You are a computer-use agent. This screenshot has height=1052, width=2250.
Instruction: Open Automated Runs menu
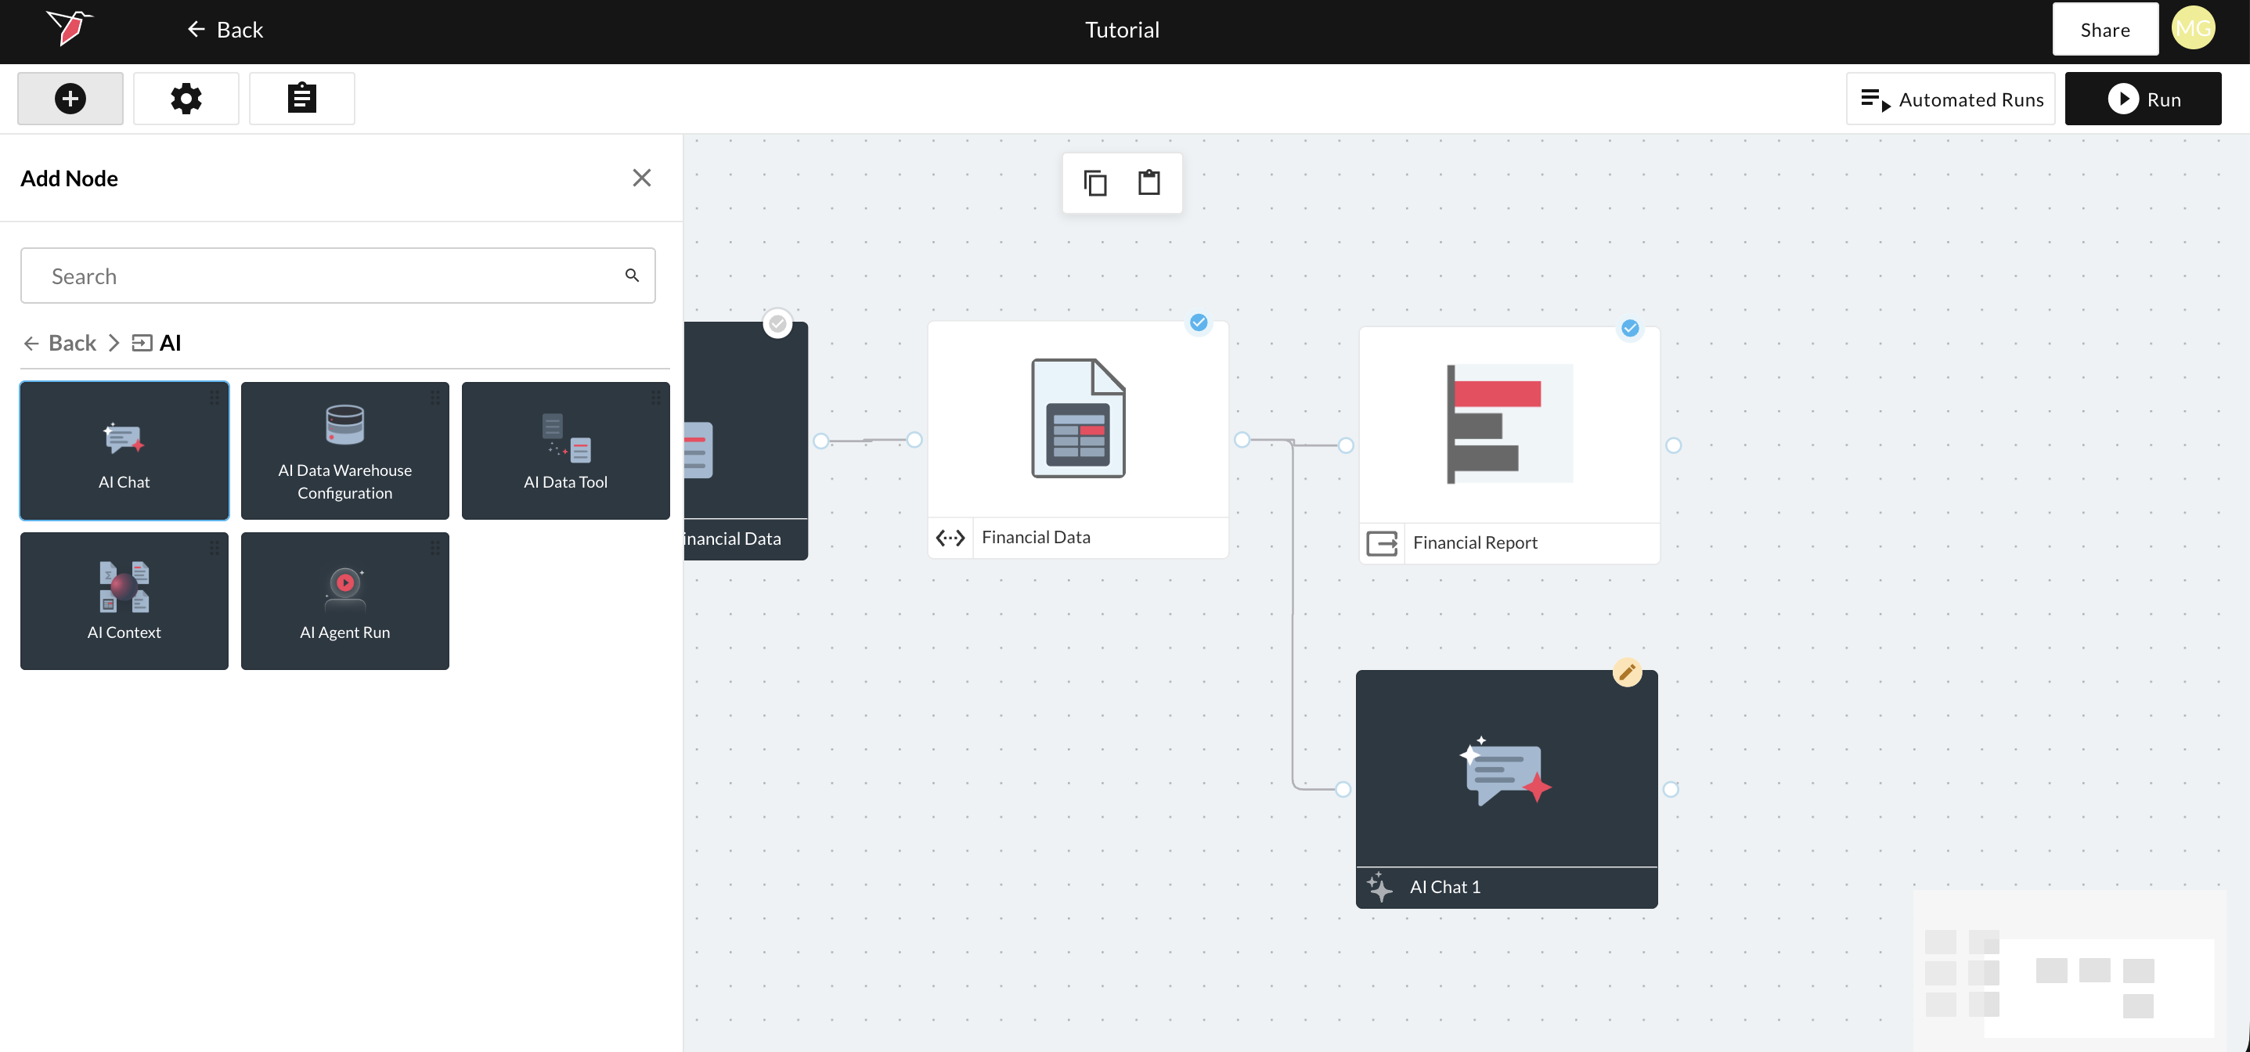pyautogui.click(x=1950, y=99)
